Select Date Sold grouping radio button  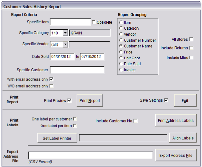(121, 64)
